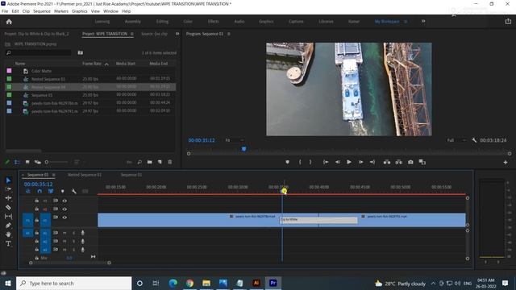Viewport: 516px width, 290px height.
Task: Step forward one frame
Action: [x=360, y=162]
